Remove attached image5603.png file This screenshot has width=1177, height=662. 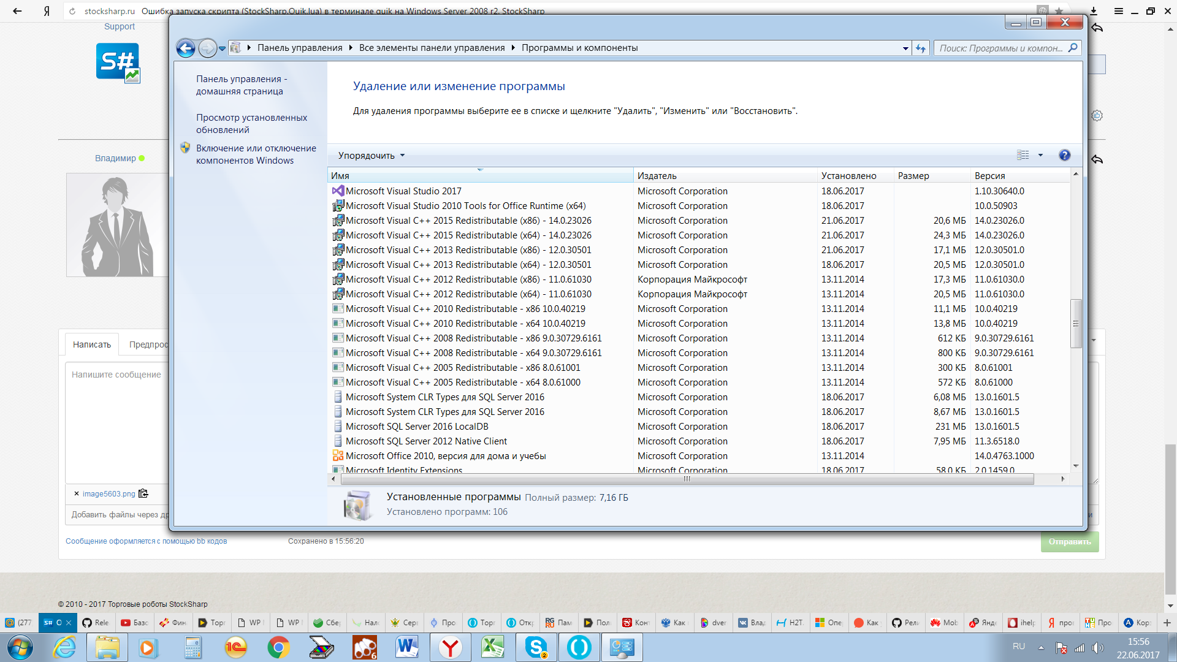click(77, 493)
